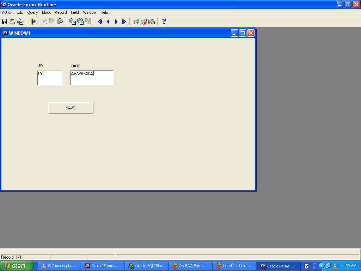Click the Enter Query icon
This screenshot has height=271, width=361.
click(x=73, y=22)
